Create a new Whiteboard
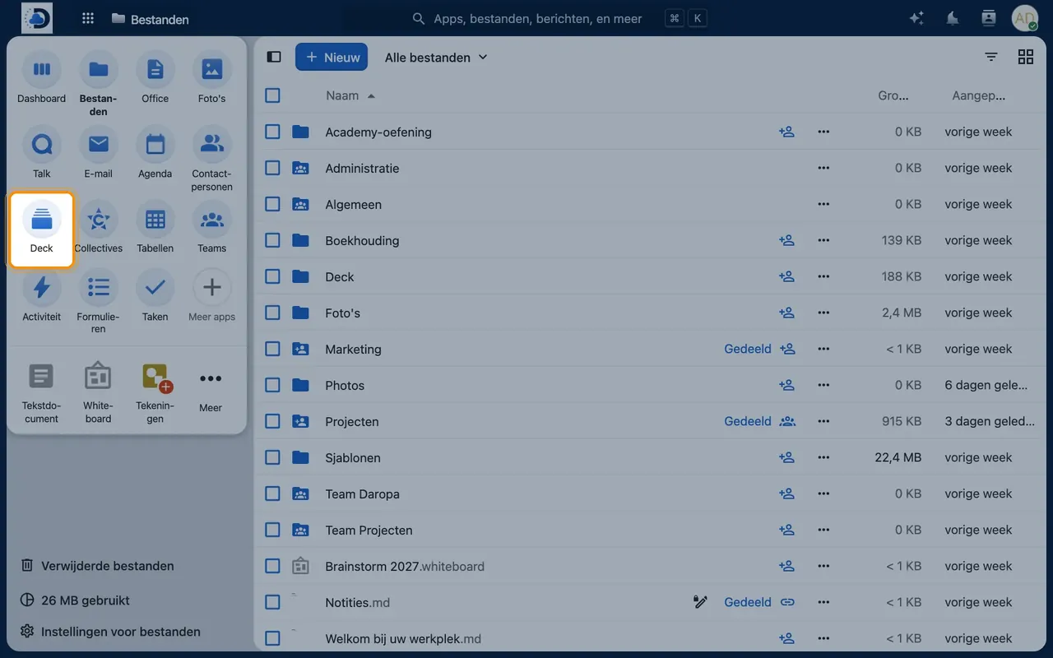 pos(98,392)
